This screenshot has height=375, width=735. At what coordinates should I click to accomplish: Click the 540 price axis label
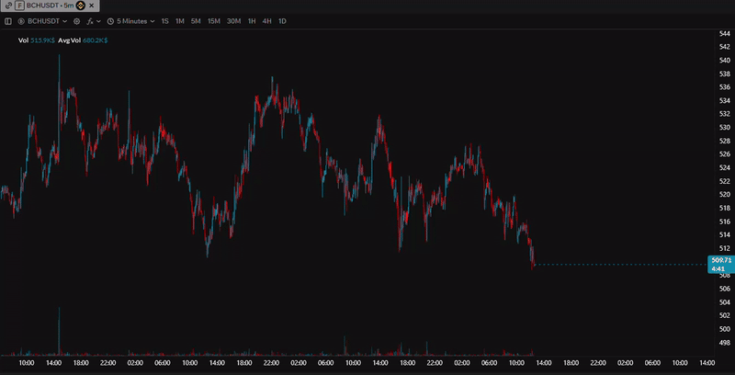[725, 60]
